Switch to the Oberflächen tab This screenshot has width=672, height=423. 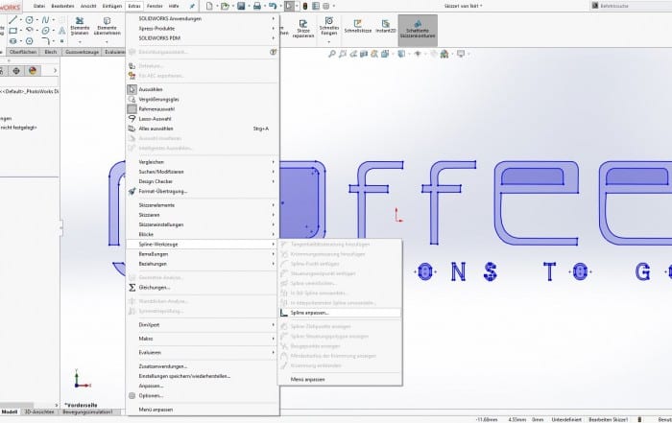point(23,52)
